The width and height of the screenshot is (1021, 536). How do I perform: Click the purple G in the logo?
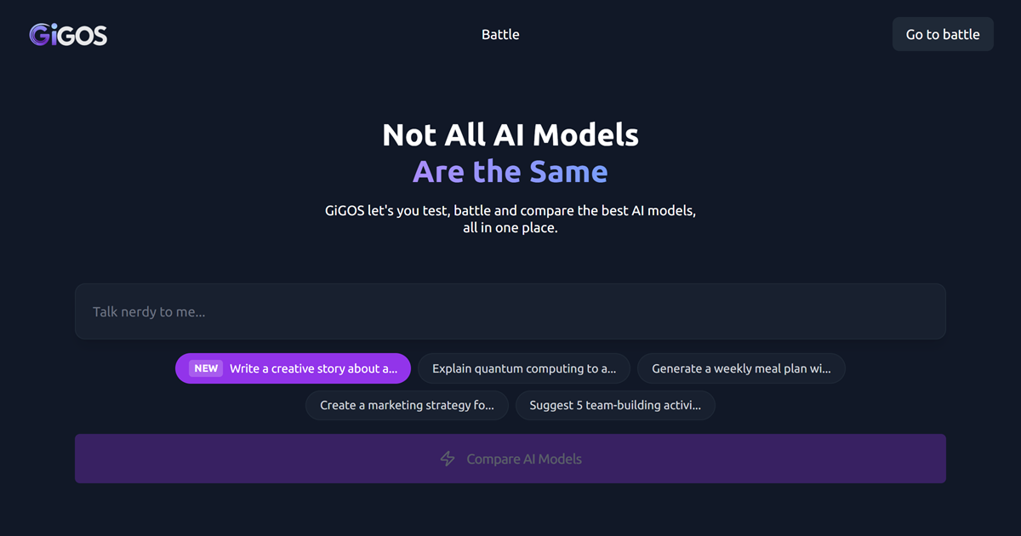pos(39,34)
